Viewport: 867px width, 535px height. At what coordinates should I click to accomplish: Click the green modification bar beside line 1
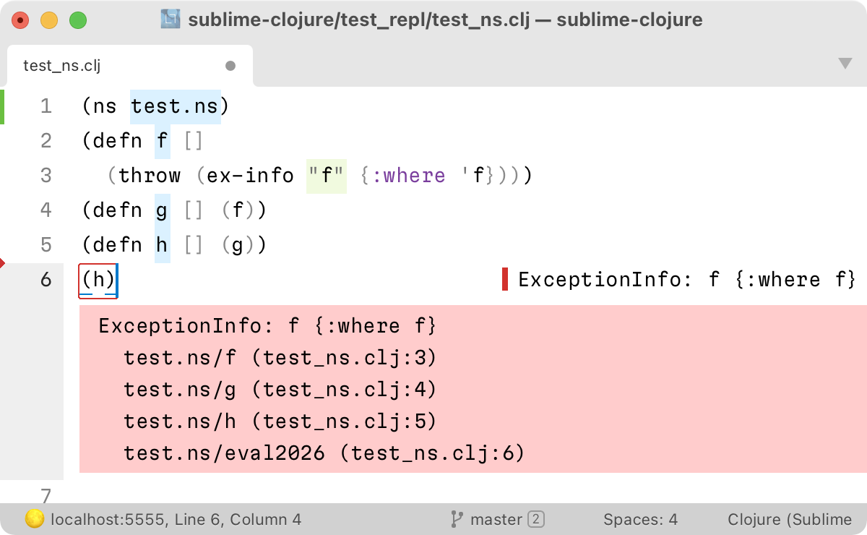pos(3,106)
